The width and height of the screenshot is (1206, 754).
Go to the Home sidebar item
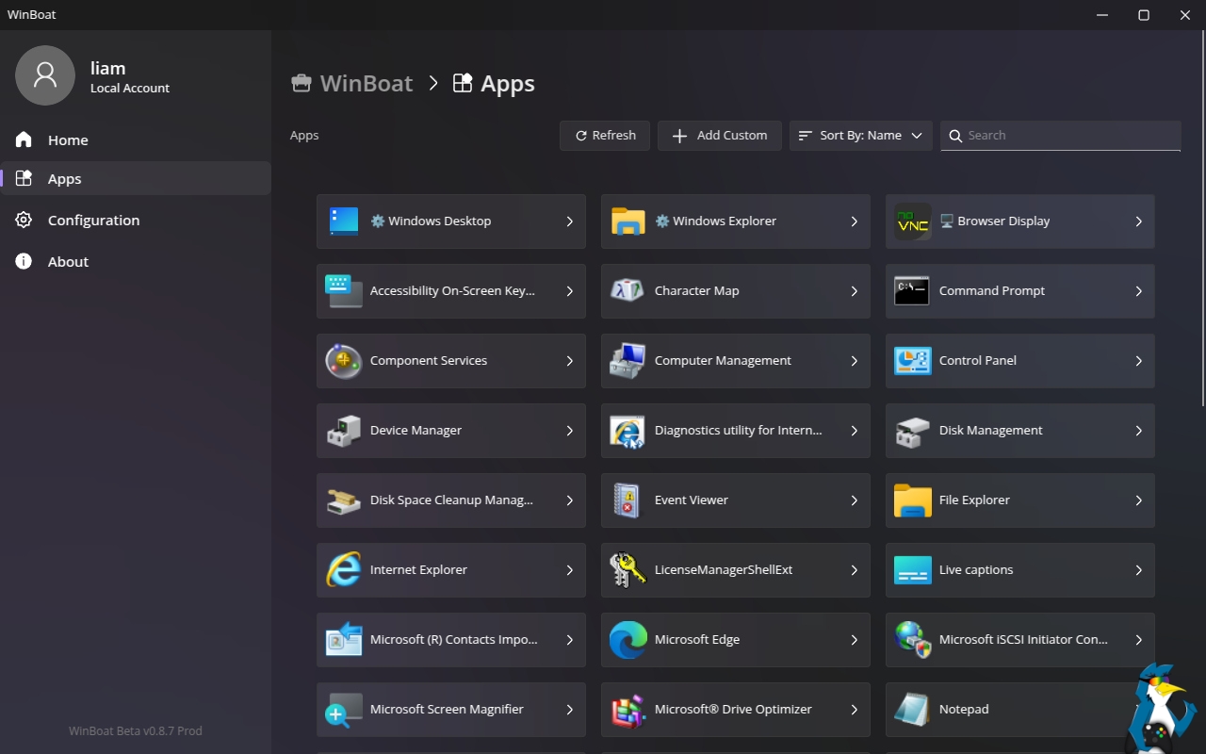point(68,140)
